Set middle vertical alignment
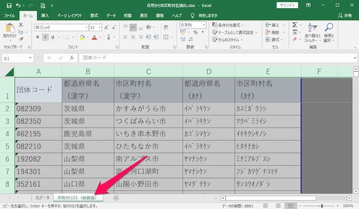The height and width of the screenshot is (209, 359). pyautogui.click(x=133, y=27)
